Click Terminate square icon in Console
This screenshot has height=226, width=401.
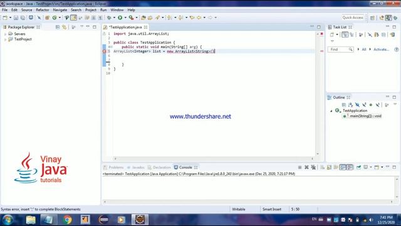299,168
